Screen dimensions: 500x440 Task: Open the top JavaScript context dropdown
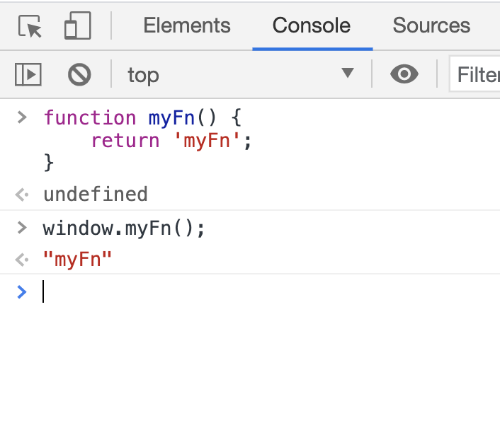[x=241, y=74]
